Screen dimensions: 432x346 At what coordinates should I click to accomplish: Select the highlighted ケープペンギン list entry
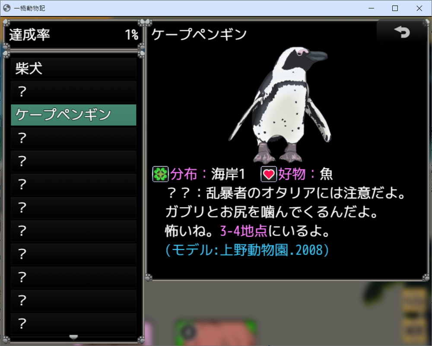click(x=73, y=115)
